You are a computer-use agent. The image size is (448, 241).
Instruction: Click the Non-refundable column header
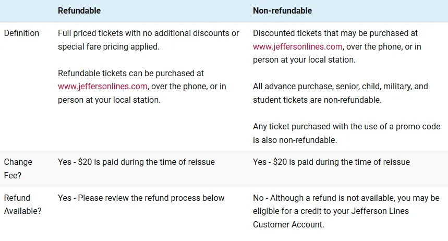click(282, 10)
